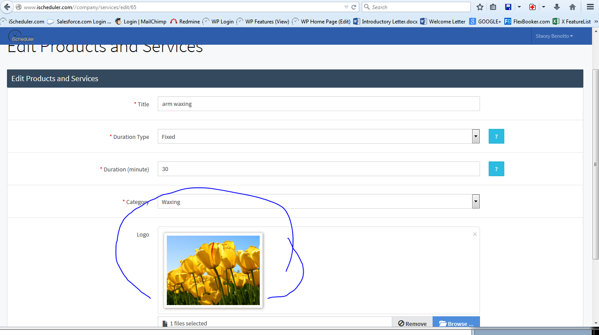599x335 pixels.
Task: Click the iScheduler logo in header
Action: click(x=21, y=36)
